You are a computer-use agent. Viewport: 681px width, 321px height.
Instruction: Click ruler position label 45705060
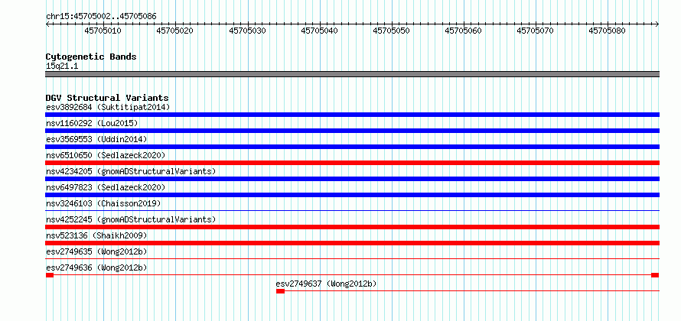(x=464, y=31)
